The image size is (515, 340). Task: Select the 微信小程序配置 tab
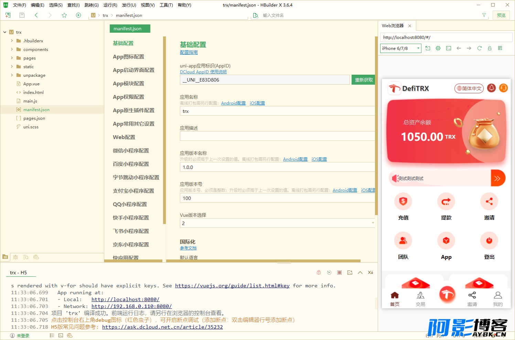[131, 151]
